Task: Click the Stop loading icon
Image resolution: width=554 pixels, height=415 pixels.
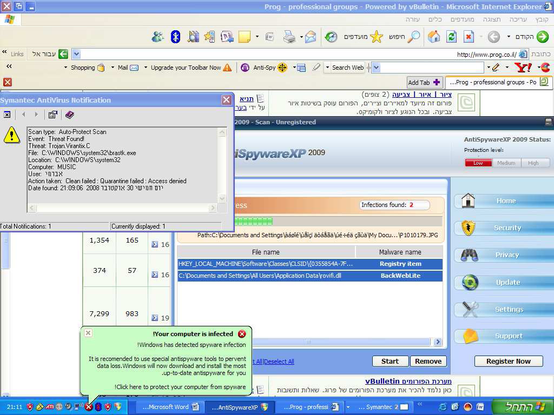Action: (x=469, y=37)
